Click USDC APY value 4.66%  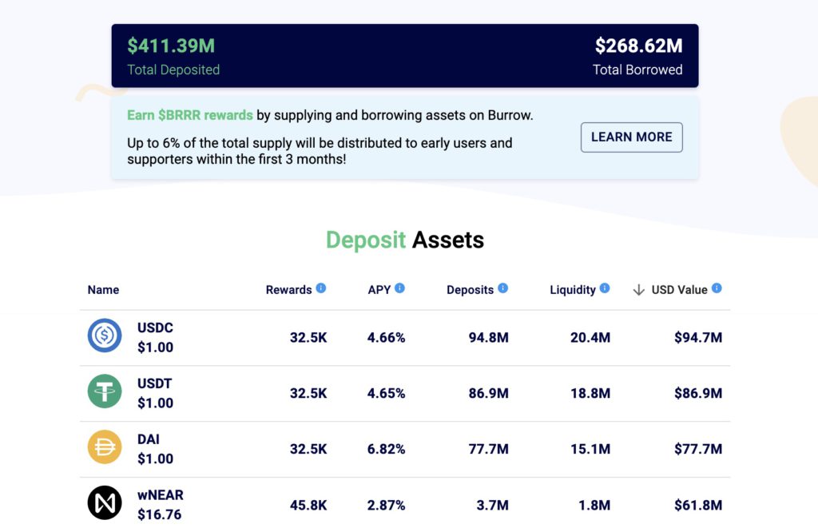click(x=386, y=338)
